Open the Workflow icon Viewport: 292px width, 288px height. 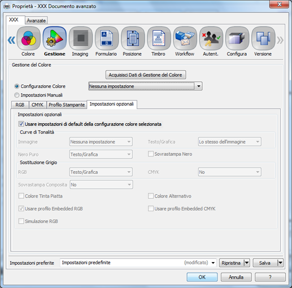(x=185, y=38)
